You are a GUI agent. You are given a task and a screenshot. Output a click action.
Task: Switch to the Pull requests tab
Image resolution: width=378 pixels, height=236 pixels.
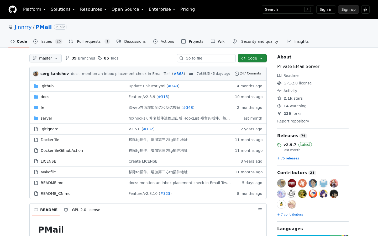89,41
